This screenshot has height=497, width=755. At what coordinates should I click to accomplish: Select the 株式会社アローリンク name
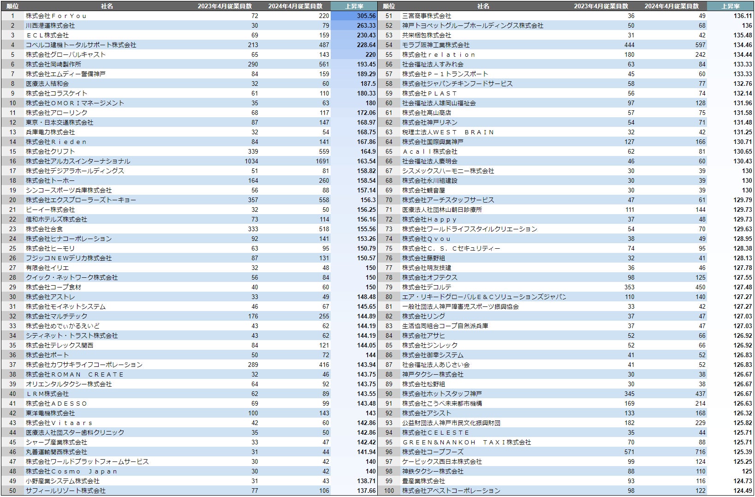(x=57, y=113)
